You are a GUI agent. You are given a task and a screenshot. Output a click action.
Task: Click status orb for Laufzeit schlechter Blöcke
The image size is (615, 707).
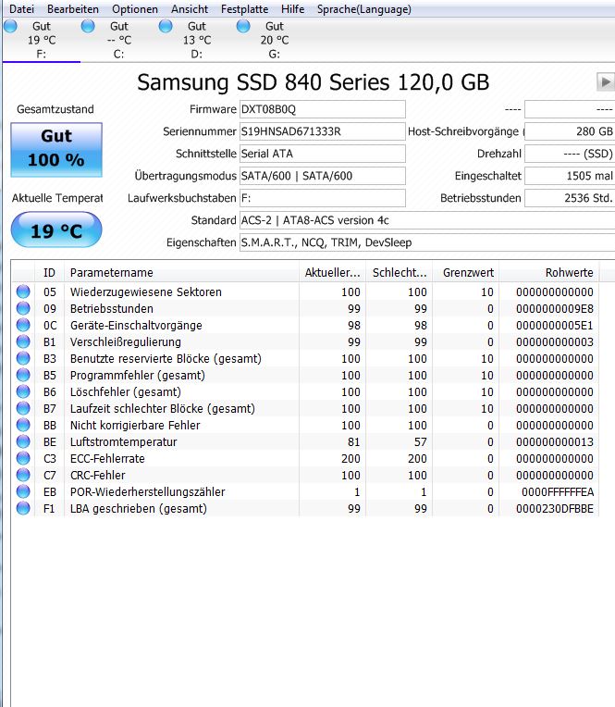(x=23, y=408)
